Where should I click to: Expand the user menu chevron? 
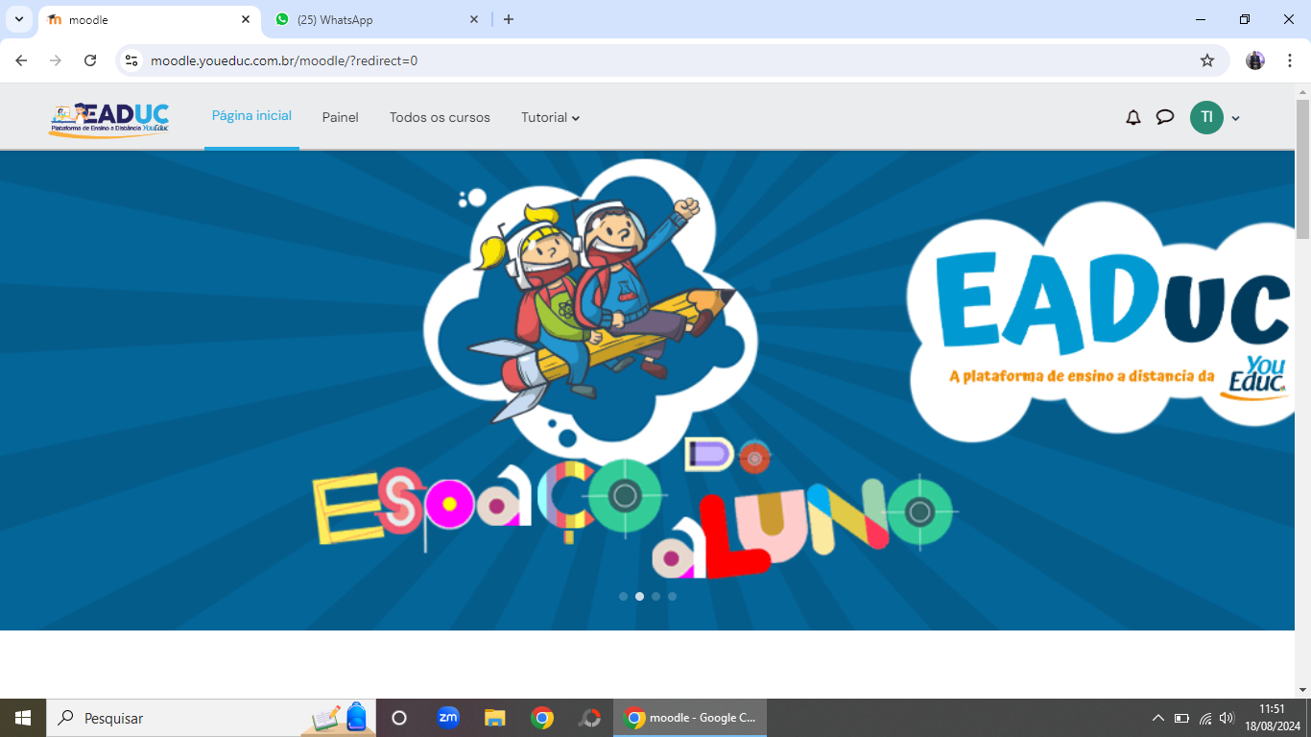(1236, 118)
